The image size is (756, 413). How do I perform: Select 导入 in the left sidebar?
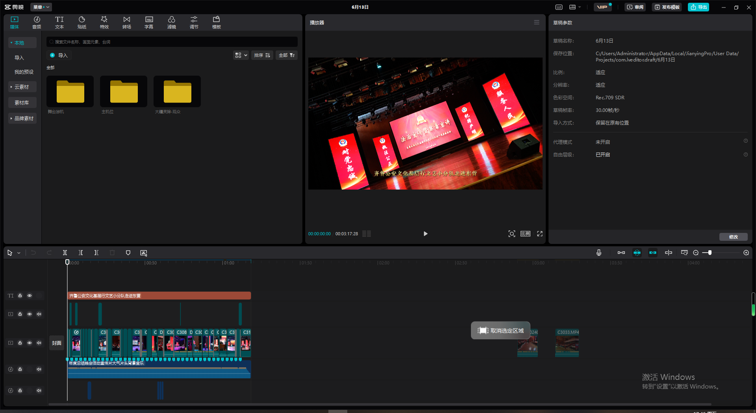(19, 58)
